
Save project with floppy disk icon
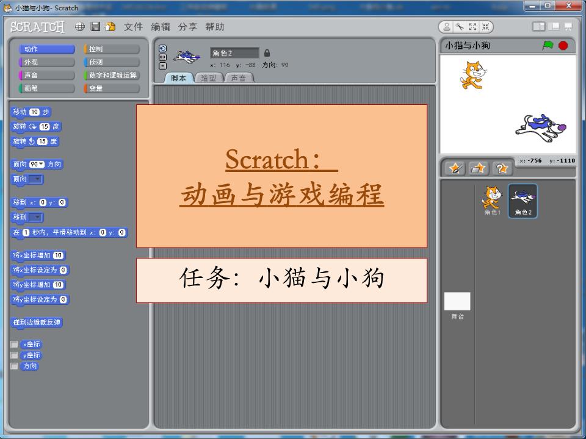[x=95, y=26]
